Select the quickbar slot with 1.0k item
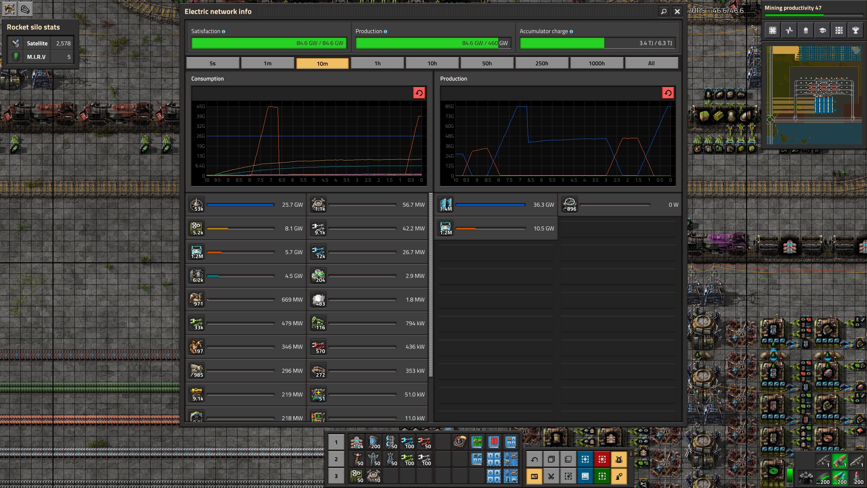This screenshot has width=867, height=488. (x=357, y=442)
